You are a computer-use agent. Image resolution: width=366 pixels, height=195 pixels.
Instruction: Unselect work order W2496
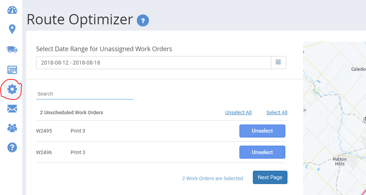click(x=262, y=152)
